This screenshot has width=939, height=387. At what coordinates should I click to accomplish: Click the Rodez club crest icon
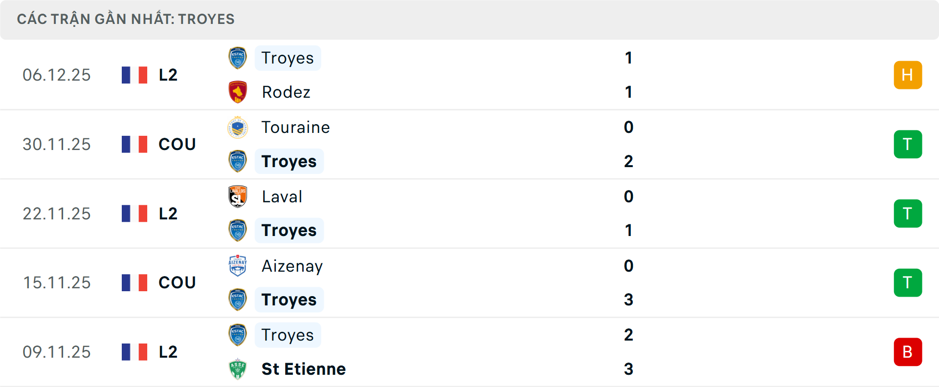point(238,92)
